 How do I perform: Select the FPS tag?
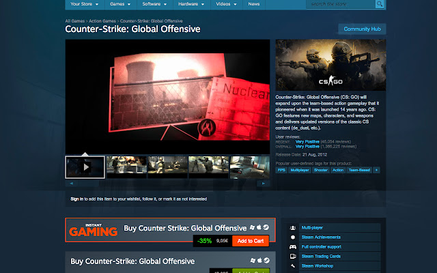click(281, 170)
